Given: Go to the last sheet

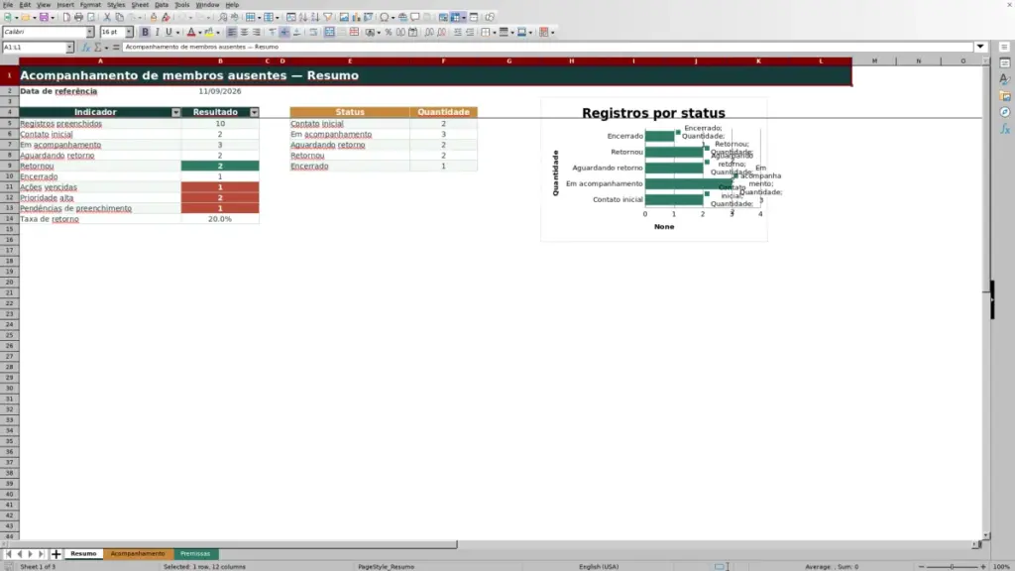Looking at the screenshot, I should coord(41,553).
